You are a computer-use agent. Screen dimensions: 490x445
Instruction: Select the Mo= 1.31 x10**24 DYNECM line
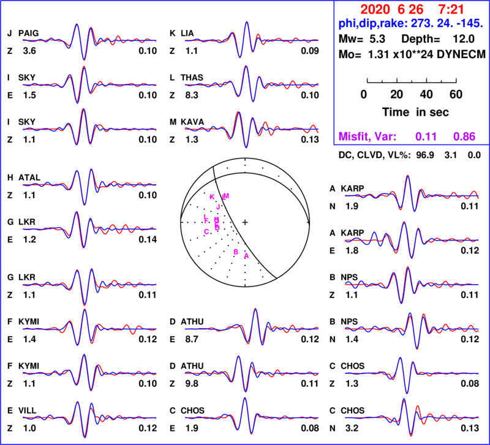(x=412, y=54)
